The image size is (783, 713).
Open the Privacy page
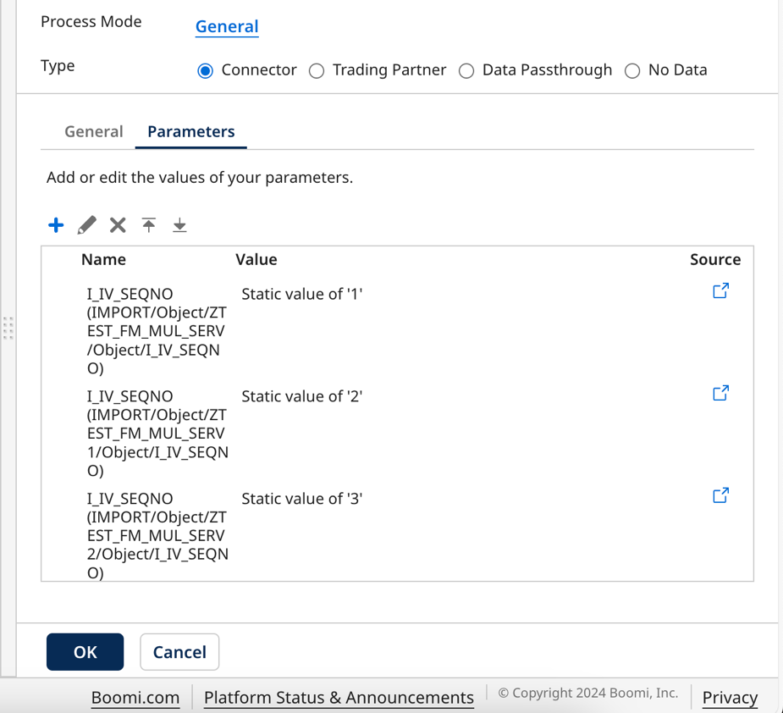(x=730, y=698)
